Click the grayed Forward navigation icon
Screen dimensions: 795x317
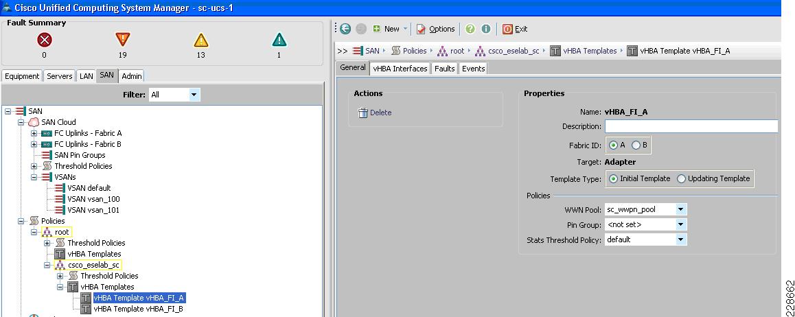click(x=361, y=29)
